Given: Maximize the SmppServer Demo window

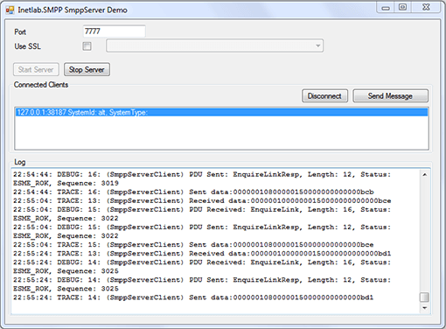Looking at the screenshot, I should coord(402,8).
